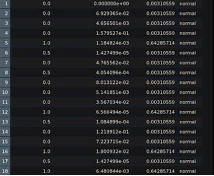Click cell 6.566494e-05 in row 12
The height and width of the screenshot is (176, 214).
click(x=112, y=112)
